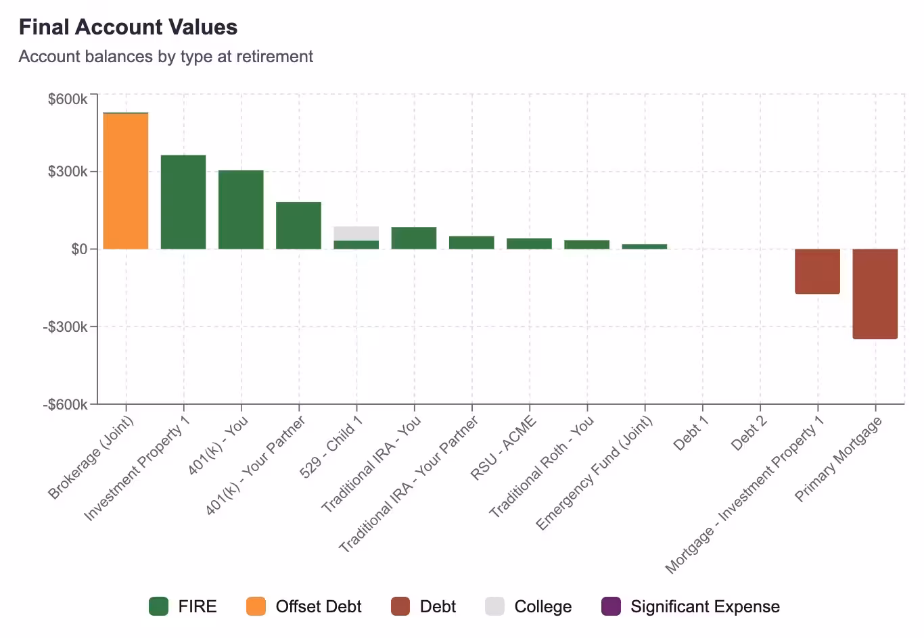Click the green FIRE legend swatch
The image size is (924, 638).
158,606
